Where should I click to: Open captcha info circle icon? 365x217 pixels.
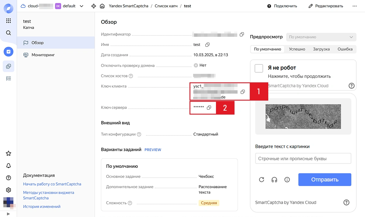click(x=287, y=180)
